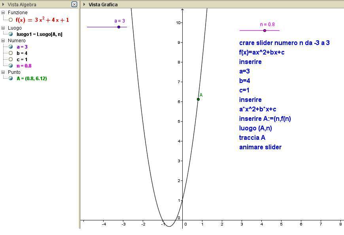This screenshot has width=344, height=235.
Task: Select the a = 3 algebra entry
Action: 22,47
